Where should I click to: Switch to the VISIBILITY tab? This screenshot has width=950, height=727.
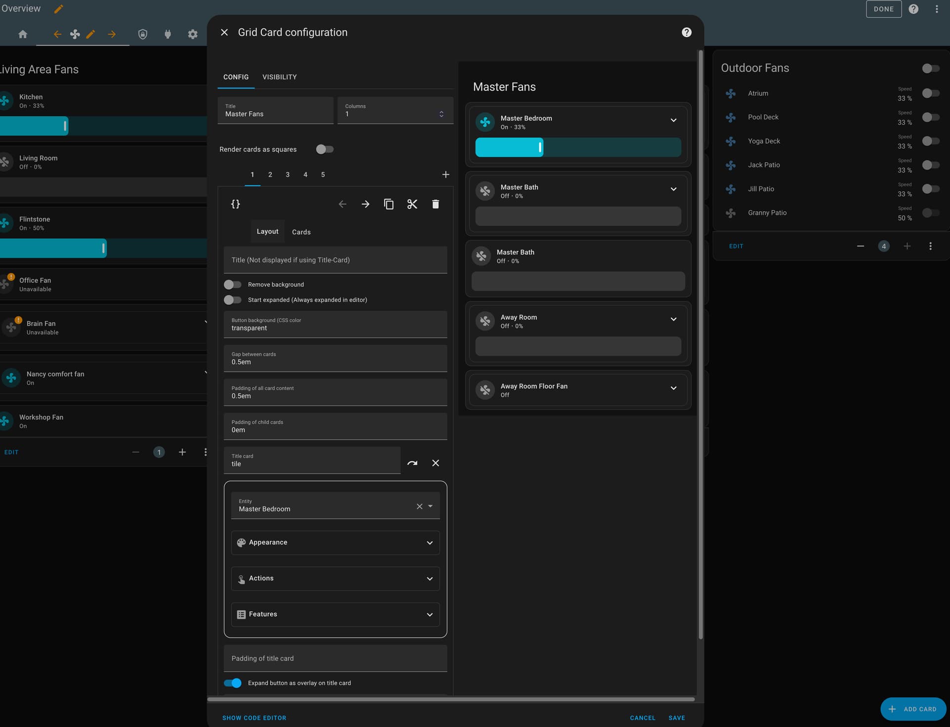point(279,77)
